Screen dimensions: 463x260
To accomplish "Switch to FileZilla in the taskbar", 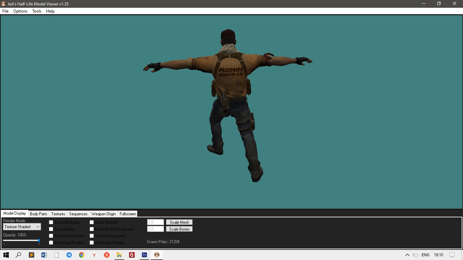I will 132,255.
